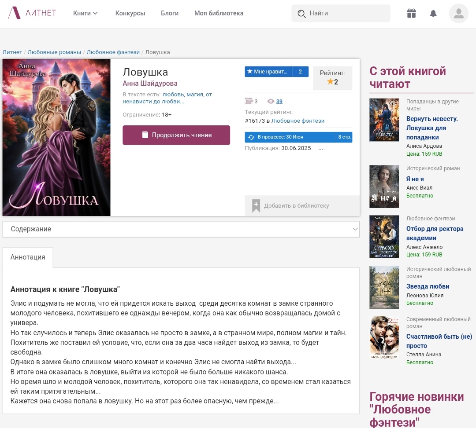
Task: Click the views eye icon
Action: point(271,101)
